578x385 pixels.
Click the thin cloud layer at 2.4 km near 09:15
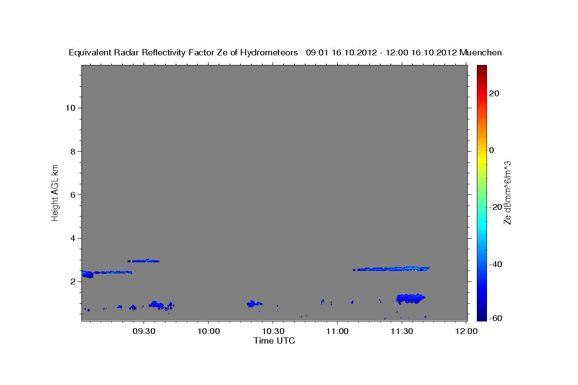pos(112,272)
